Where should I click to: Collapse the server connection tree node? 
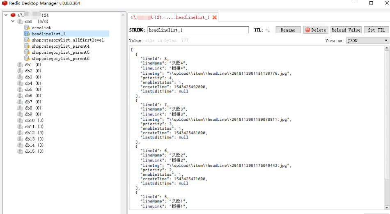(6, 15)
